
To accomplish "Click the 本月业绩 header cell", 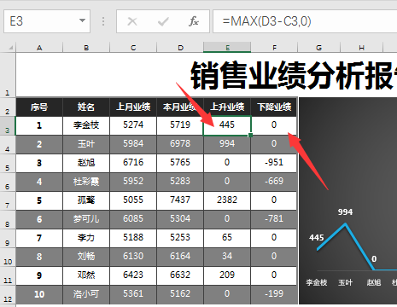I will (x=180, y=107).
